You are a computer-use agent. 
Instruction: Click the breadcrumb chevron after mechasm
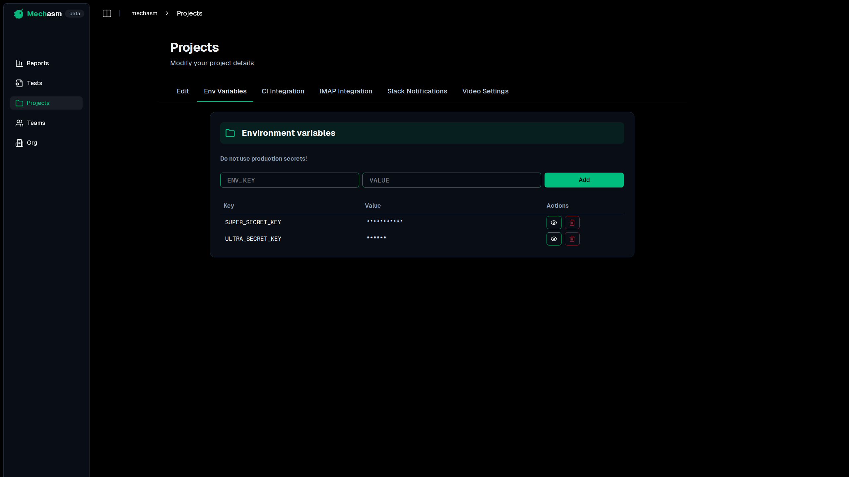[166, 13]
